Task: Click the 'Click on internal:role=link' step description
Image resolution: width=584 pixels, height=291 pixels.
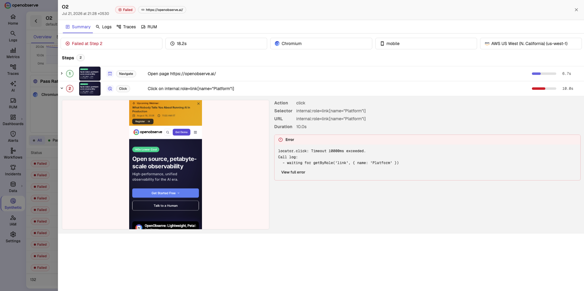Action: tap(191, 89)
